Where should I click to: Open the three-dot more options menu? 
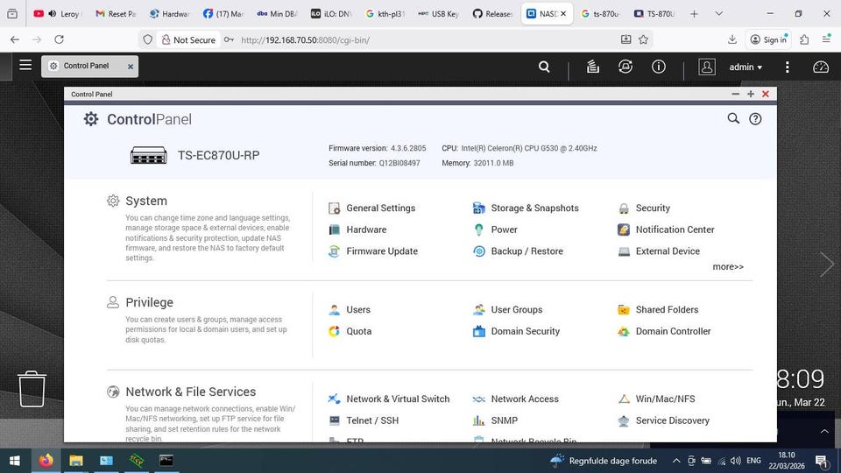point(787,67)
